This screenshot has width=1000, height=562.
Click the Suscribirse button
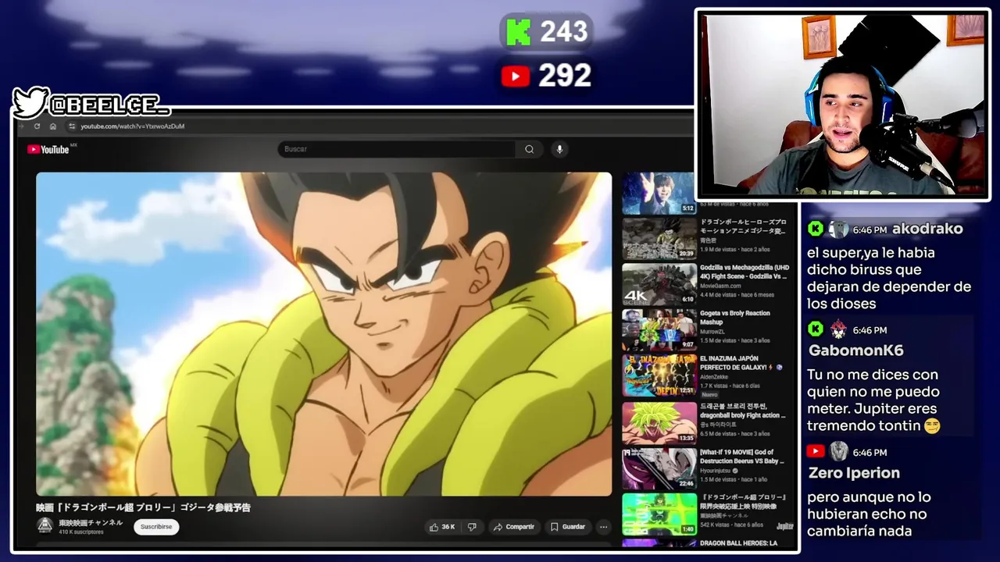(156, 527)
